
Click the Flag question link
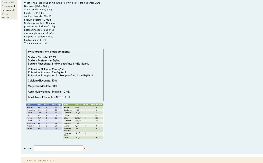point(6,16)
